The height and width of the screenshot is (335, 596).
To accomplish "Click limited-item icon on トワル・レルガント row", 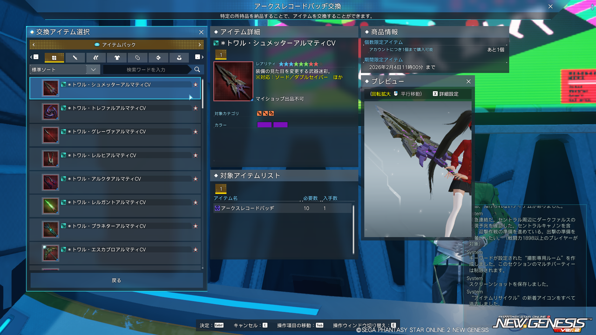I will (x=196, y=202).
